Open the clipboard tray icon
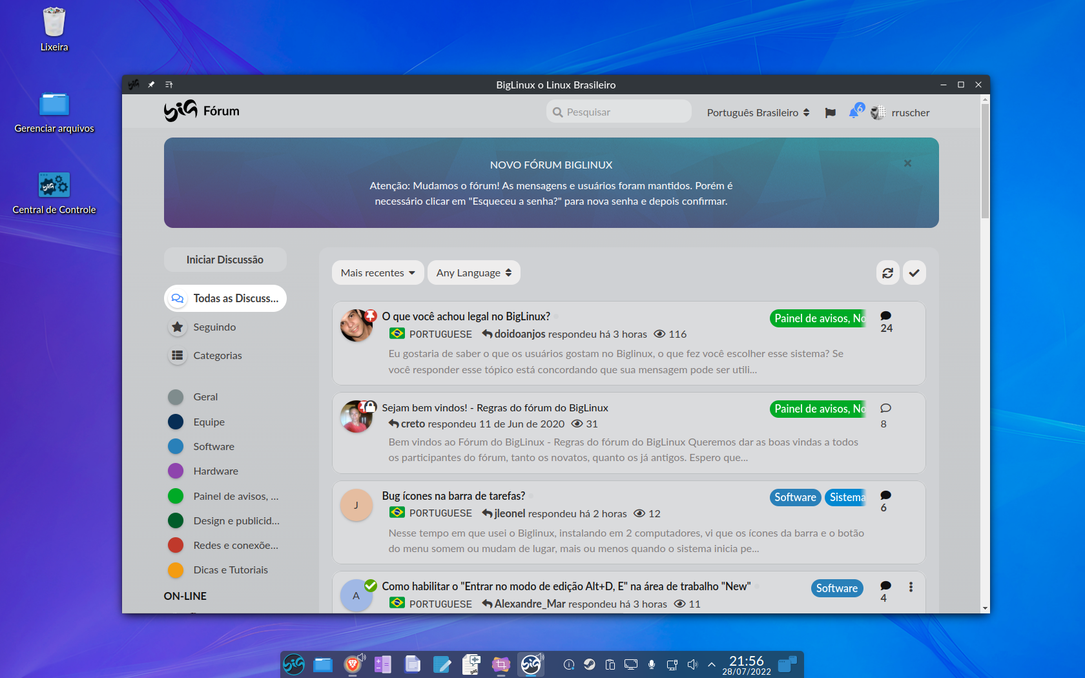1085x678 pixels. click(x=610, y=664)
